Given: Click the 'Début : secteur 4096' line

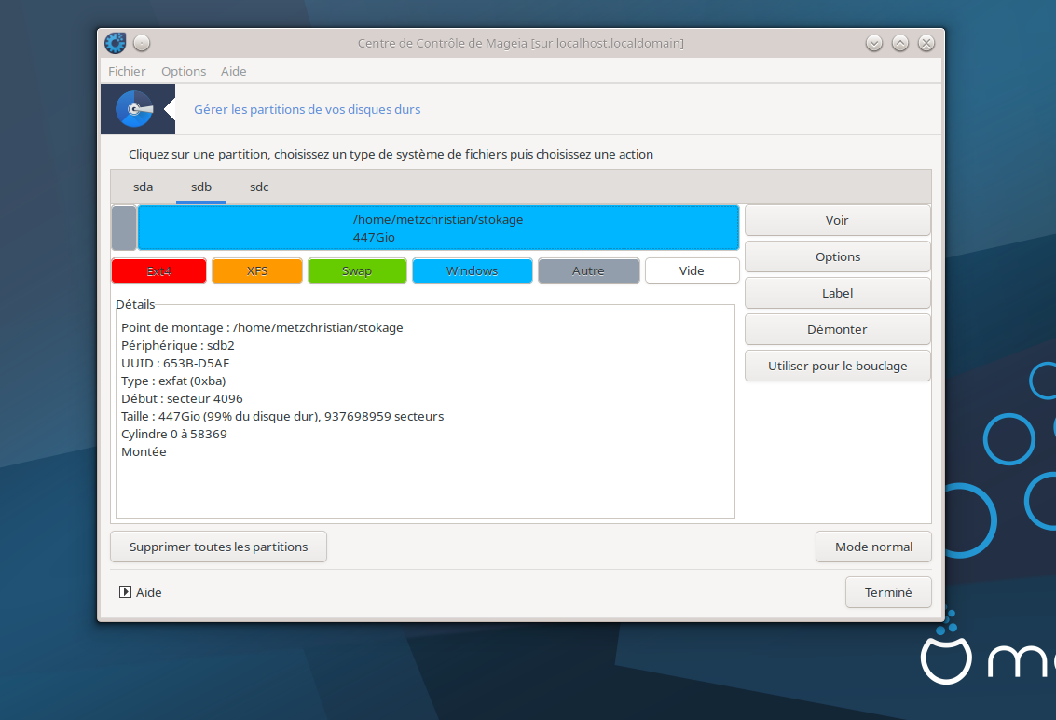Looking at the screenshot, I should [x=182, y=398].
